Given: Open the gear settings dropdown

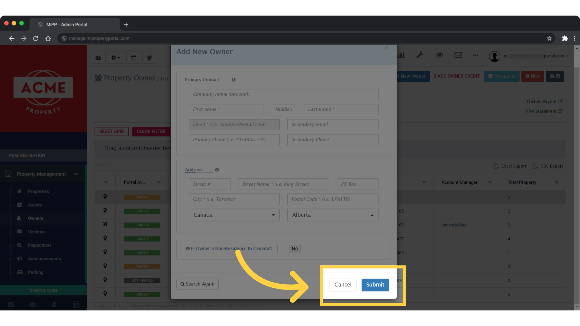Looking at the screenshot, I should point(115,58).
